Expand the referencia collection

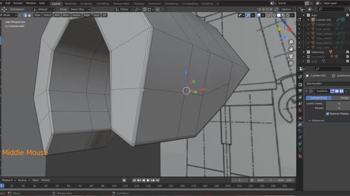click(x=304, y=52)
